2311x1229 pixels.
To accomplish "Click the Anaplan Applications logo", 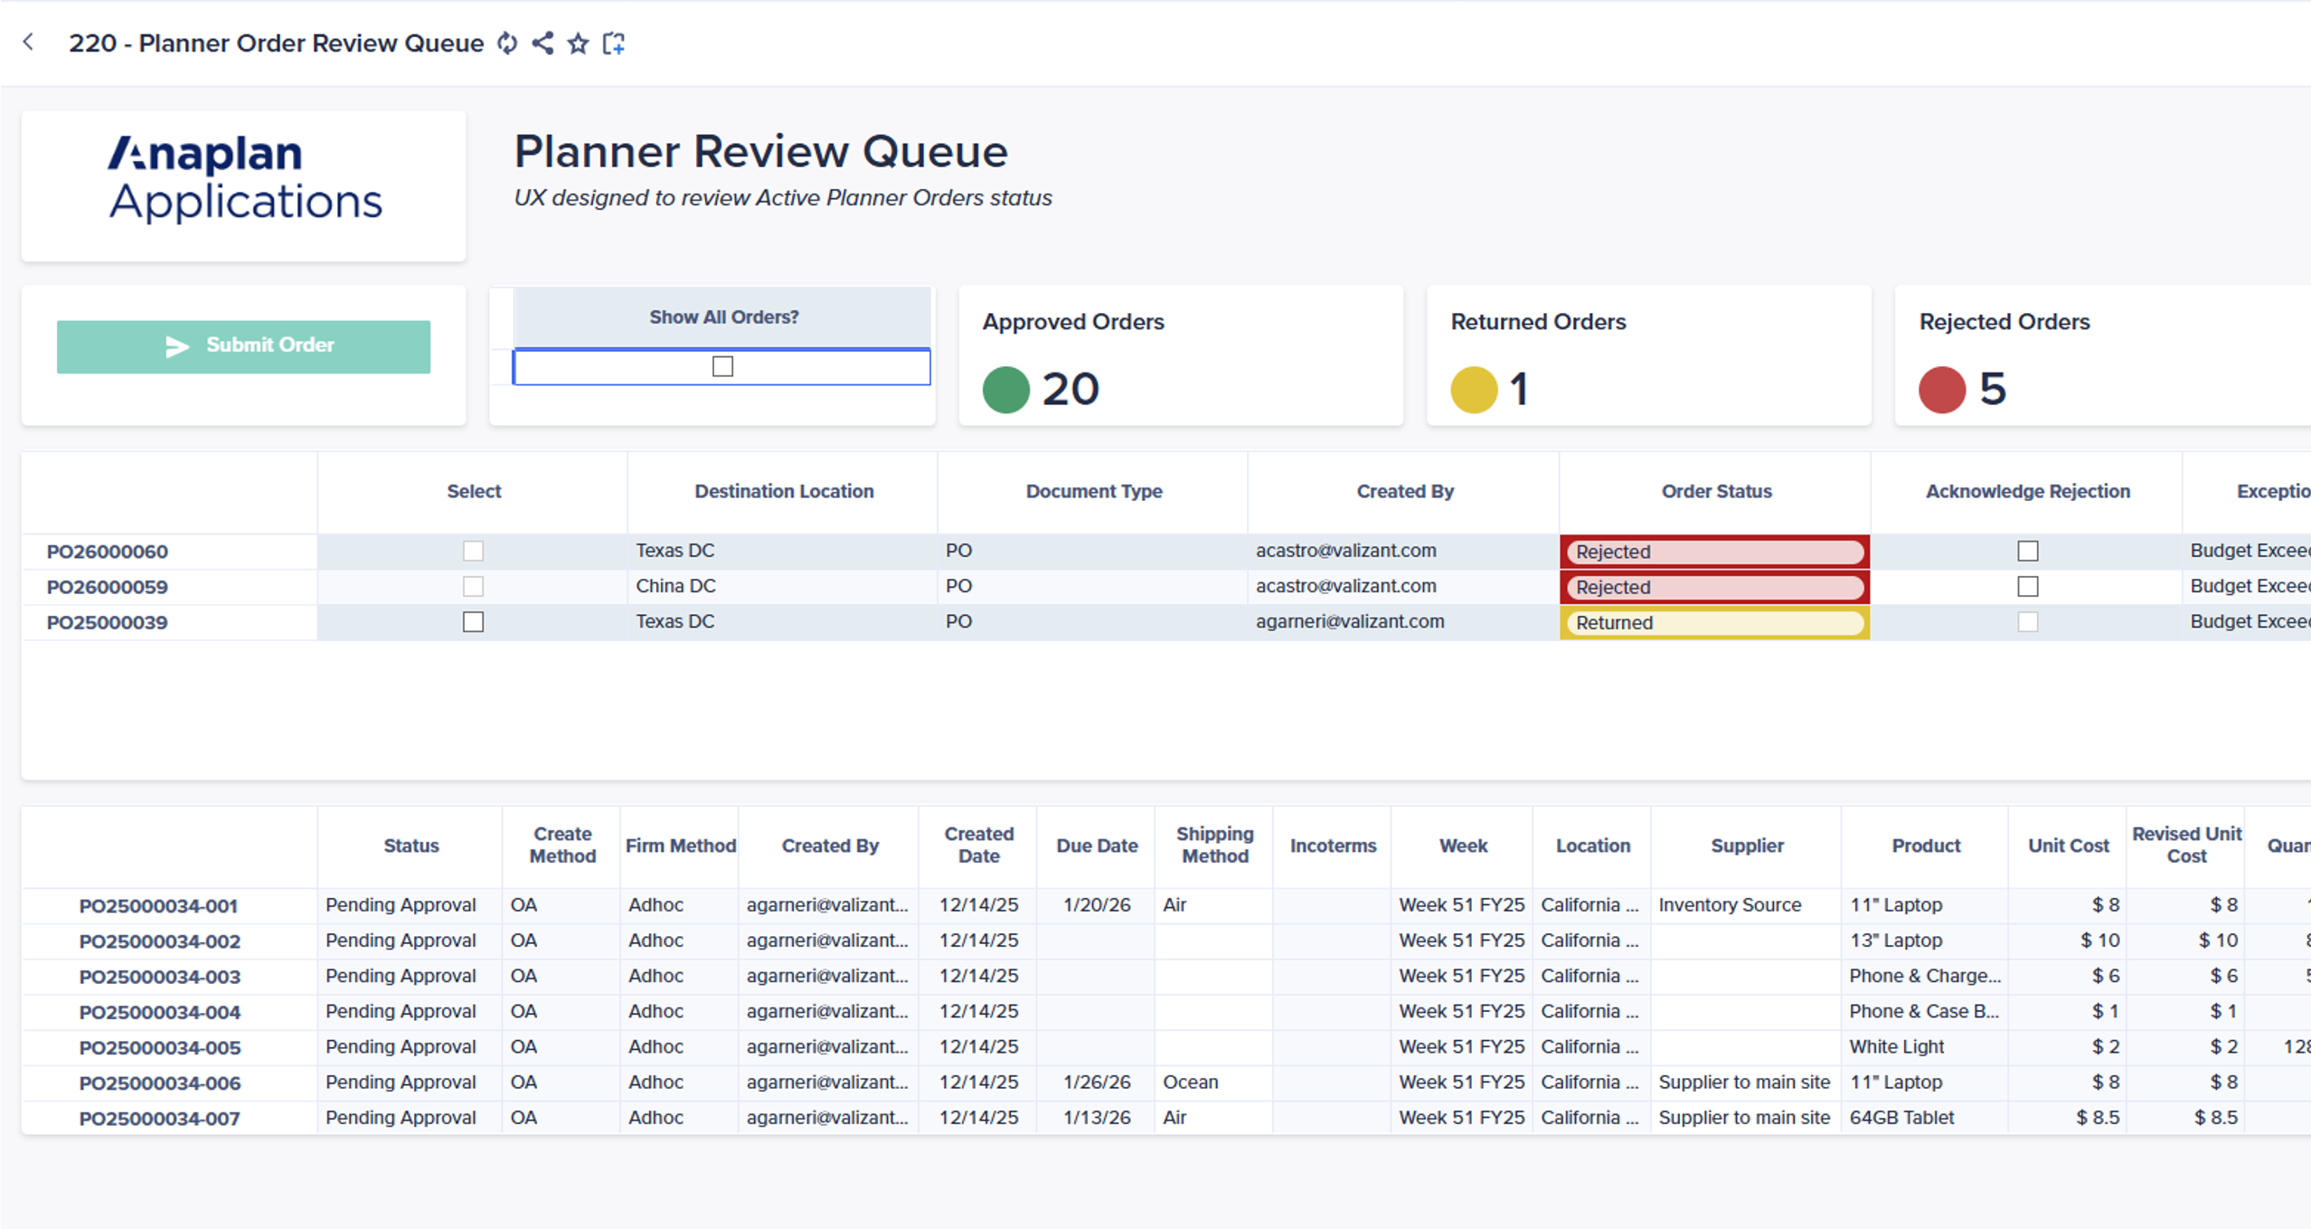I will pyautogui.click(x=244, y=179).
